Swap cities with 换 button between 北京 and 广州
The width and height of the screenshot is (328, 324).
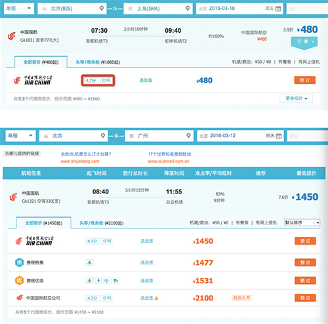[x=116, y=136]
